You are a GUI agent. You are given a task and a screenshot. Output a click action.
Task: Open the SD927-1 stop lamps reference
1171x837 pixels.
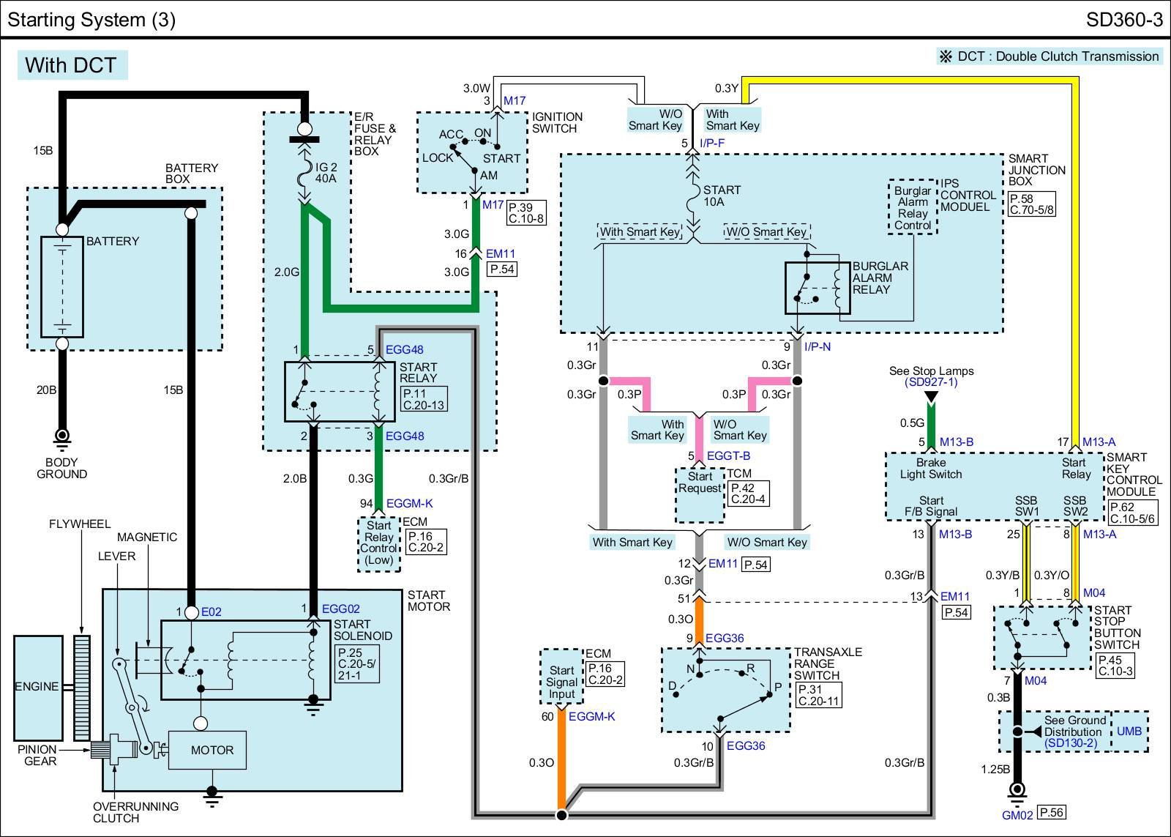click(x=931, y=382)
